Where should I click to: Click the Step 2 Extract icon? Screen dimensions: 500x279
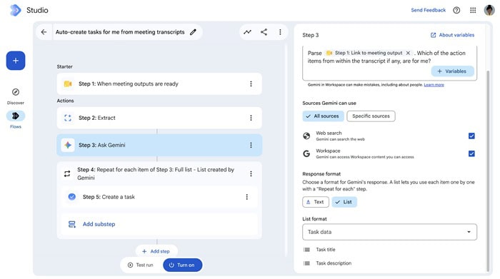pyautogui.click(x=68, y=118)
